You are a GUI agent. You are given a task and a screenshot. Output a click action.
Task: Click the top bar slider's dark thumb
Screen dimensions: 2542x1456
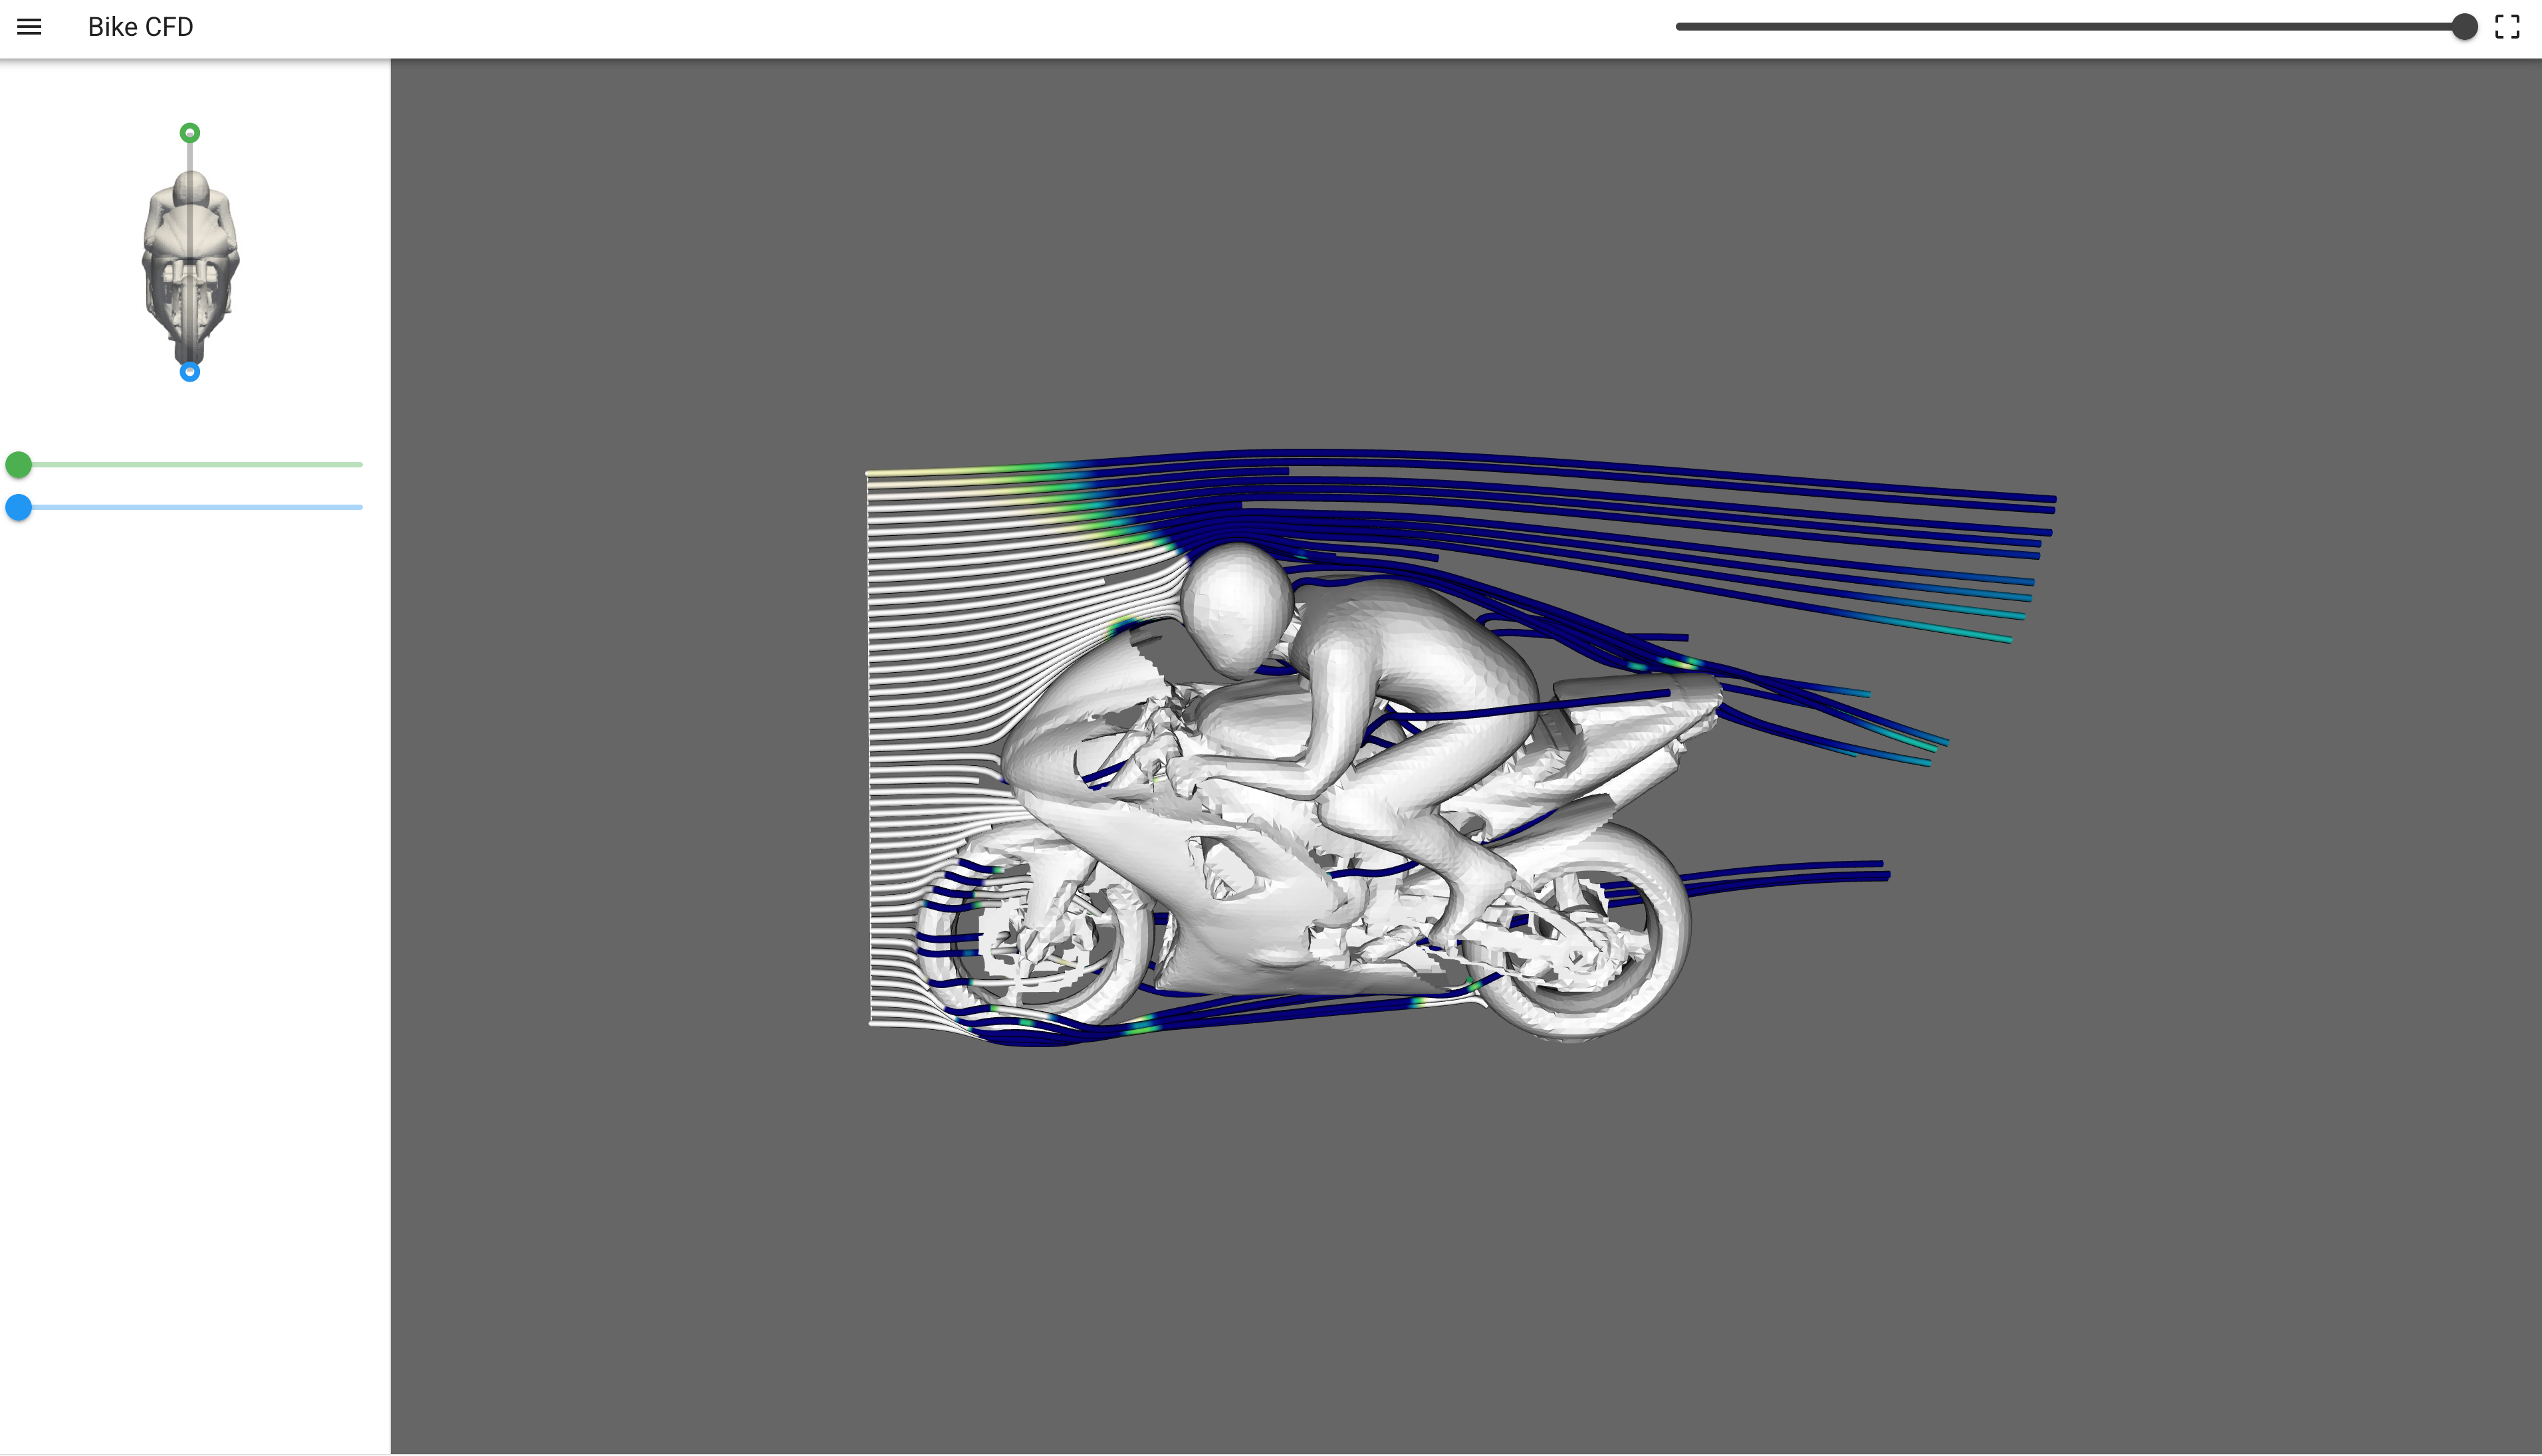pos(2464,27)
